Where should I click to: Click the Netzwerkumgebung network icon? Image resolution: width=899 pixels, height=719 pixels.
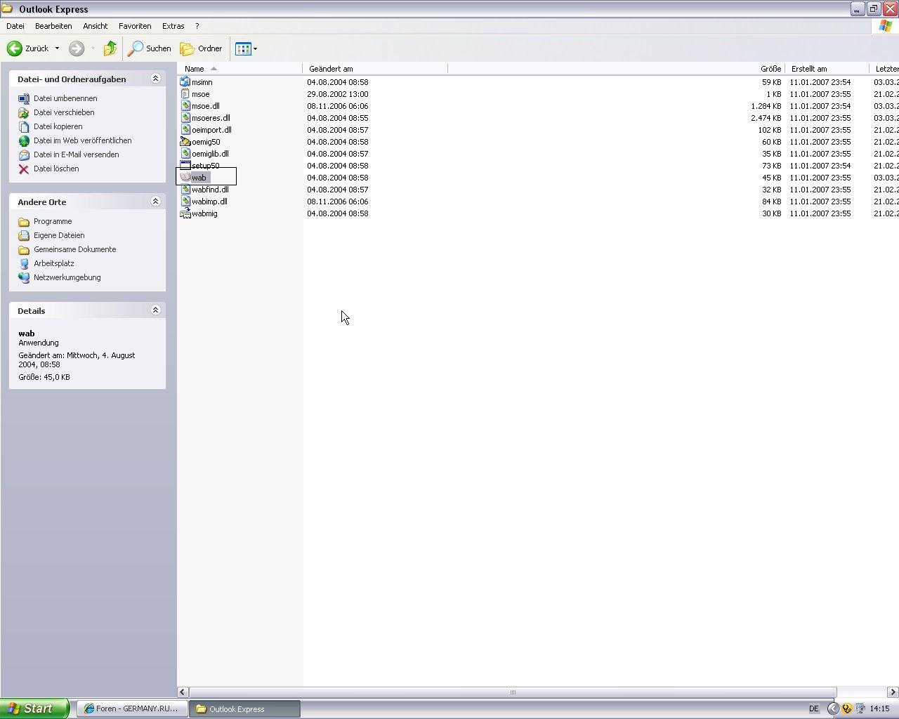click(24, 278)
